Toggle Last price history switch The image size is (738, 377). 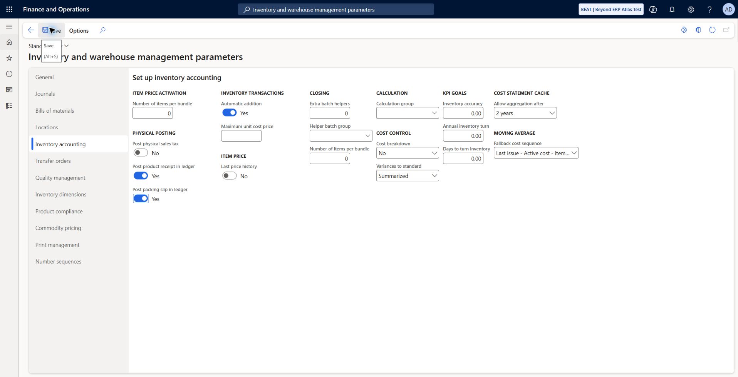[230, 176]
